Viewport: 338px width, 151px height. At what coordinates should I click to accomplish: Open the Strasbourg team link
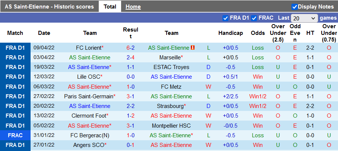(171, 106)
